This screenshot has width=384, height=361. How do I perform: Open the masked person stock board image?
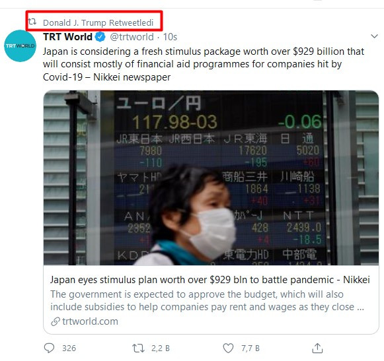click(211, 178)
